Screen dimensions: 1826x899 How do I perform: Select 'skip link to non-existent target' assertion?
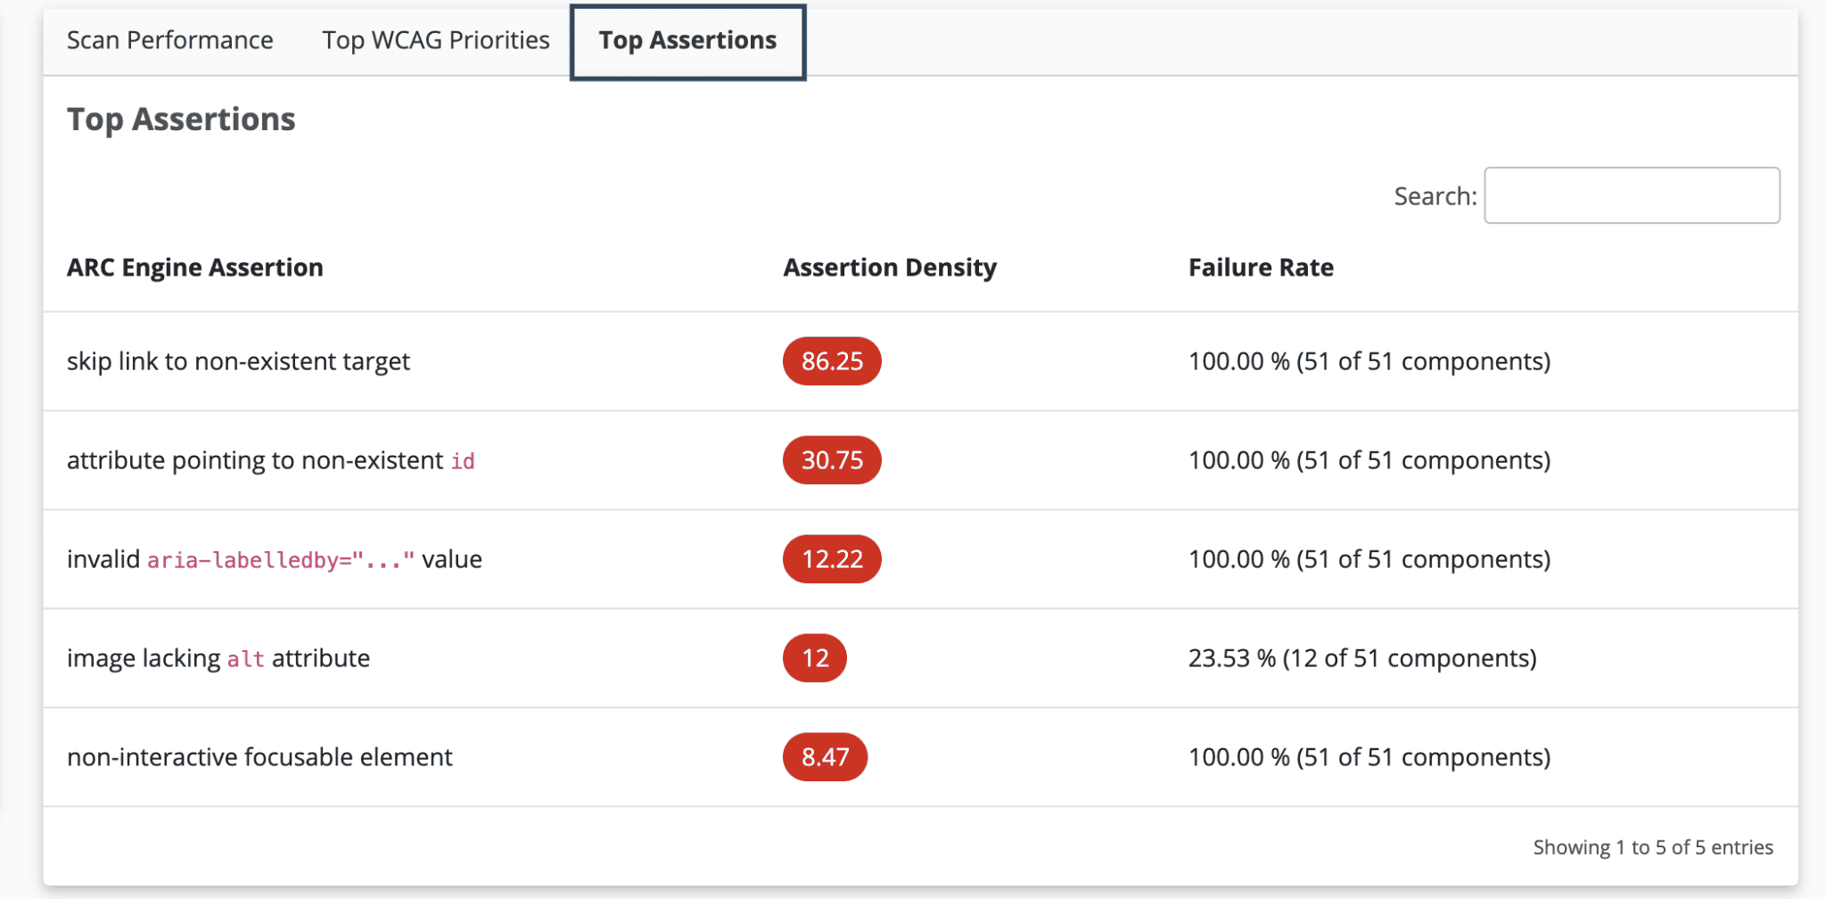click(x=238, y=361)
